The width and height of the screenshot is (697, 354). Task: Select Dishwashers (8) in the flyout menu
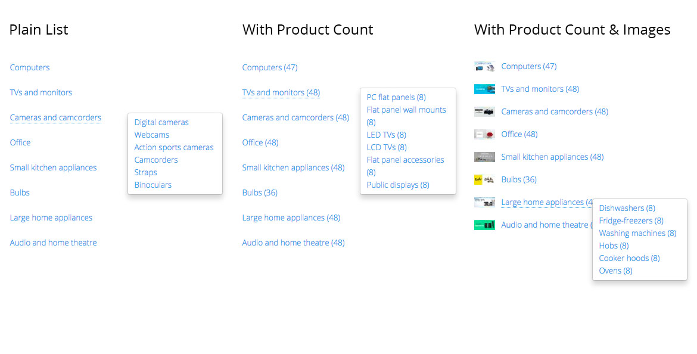click(x=627, y=208)
